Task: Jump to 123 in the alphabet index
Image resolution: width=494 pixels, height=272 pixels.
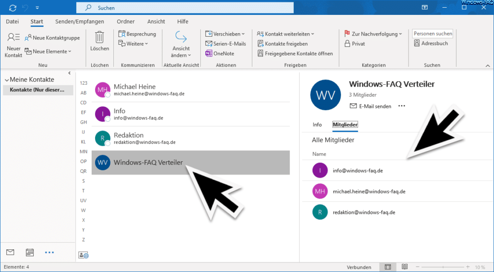Action: pyautogui.click(x=83, y=83)
